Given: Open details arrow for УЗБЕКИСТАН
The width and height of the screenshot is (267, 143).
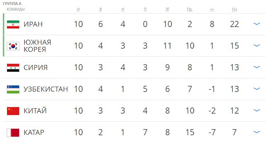Looking at the screenshot, I should pos(257,89).
